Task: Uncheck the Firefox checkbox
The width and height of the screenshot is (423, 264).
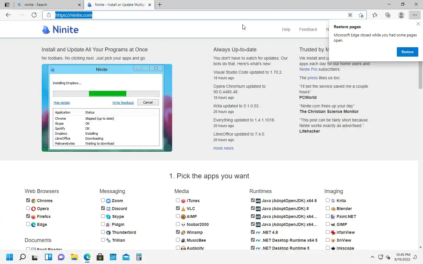Action: (28, 216)
